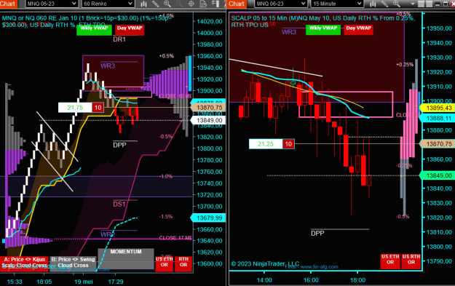Open bar style icon in left chart toolbar
455x286 pixels.
click(x=143, y=4)
